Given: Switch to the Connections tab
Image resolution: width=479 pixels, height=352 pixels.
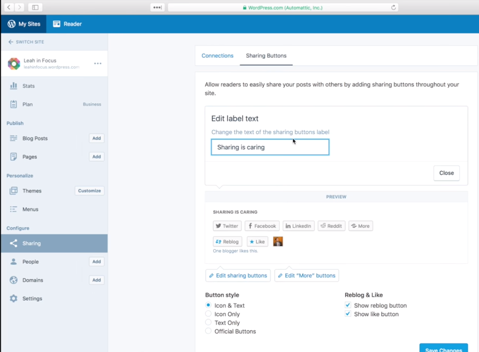Looking at the screenshot, I should click(x=217, y=56).
